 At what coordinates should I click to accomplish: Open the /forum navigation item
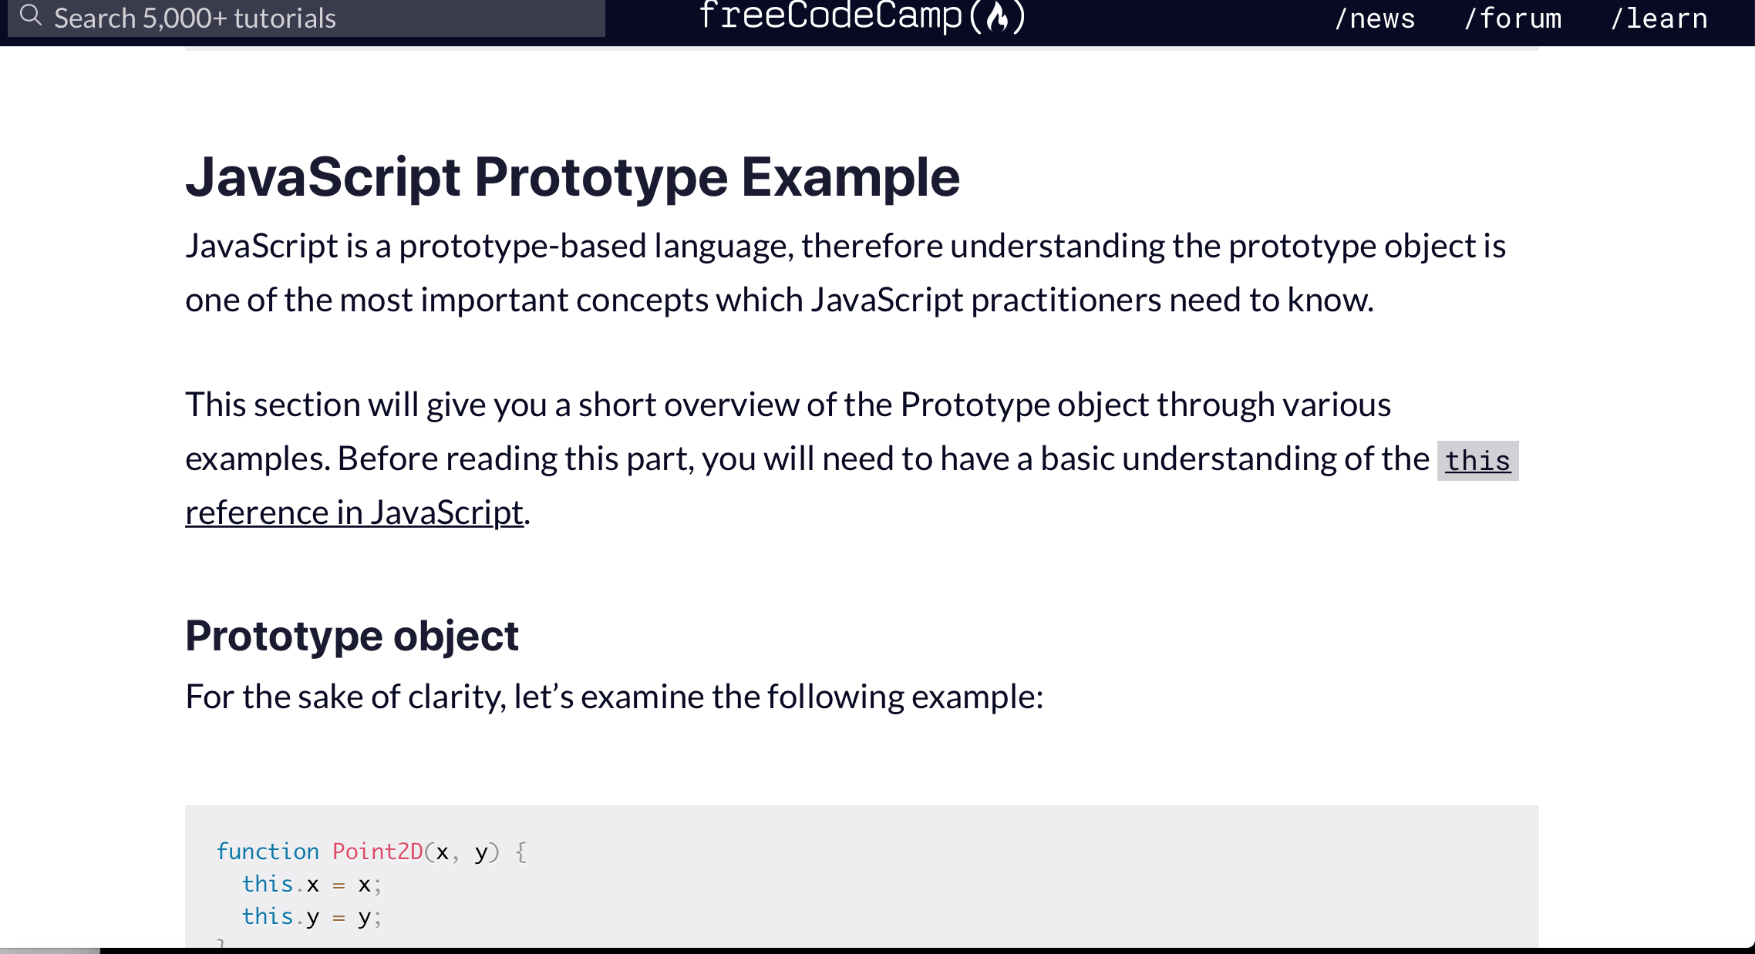1513,18
